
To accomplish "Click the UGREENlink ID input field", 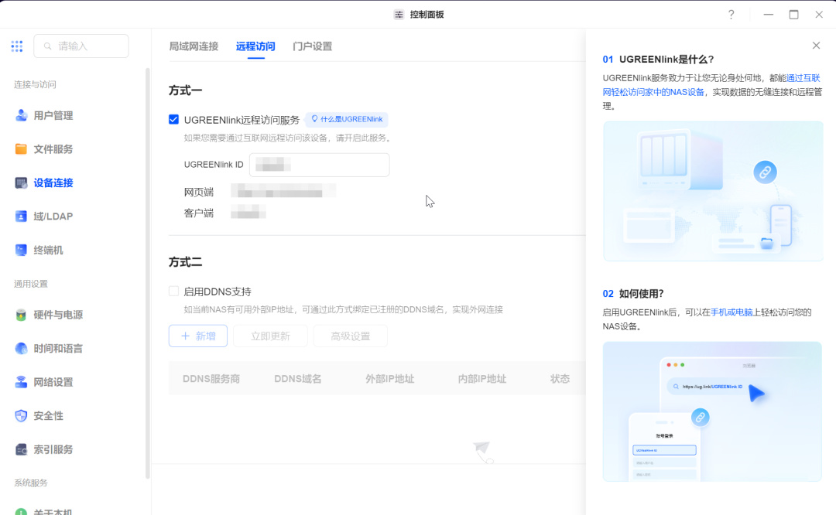I will [x=320, y=165].
